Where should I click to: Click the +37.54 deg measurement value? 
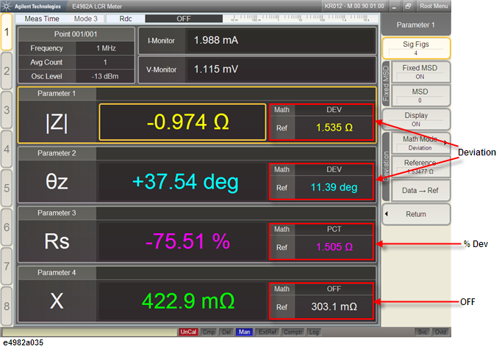pos(182,182)
